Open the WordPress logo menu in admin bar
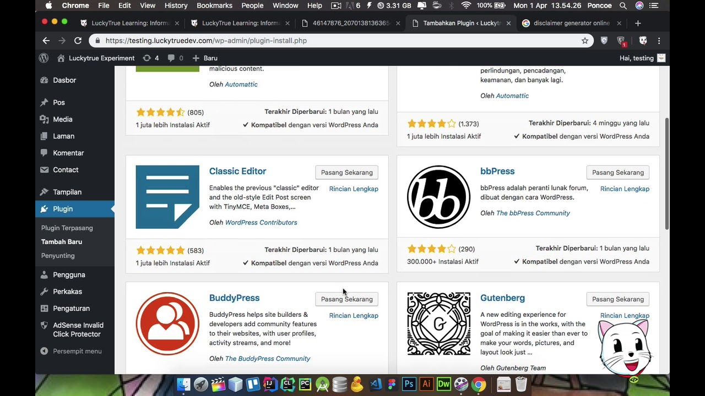This screenshot has width=705, height=396. click(x=44, y=58)
